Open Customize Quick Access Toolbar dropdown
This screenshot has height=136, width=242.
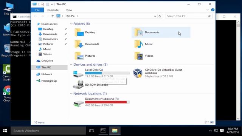click(52, 5)
